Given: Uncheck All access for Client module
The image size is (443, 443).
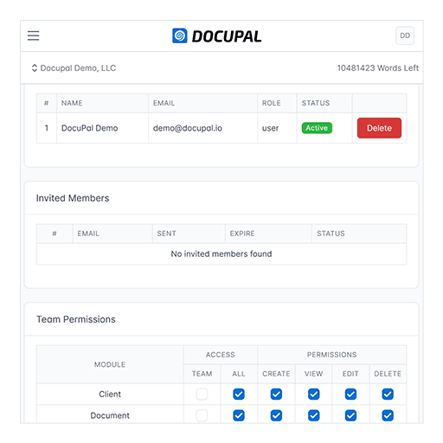Looking at the screenshot, I should point(239,395).
